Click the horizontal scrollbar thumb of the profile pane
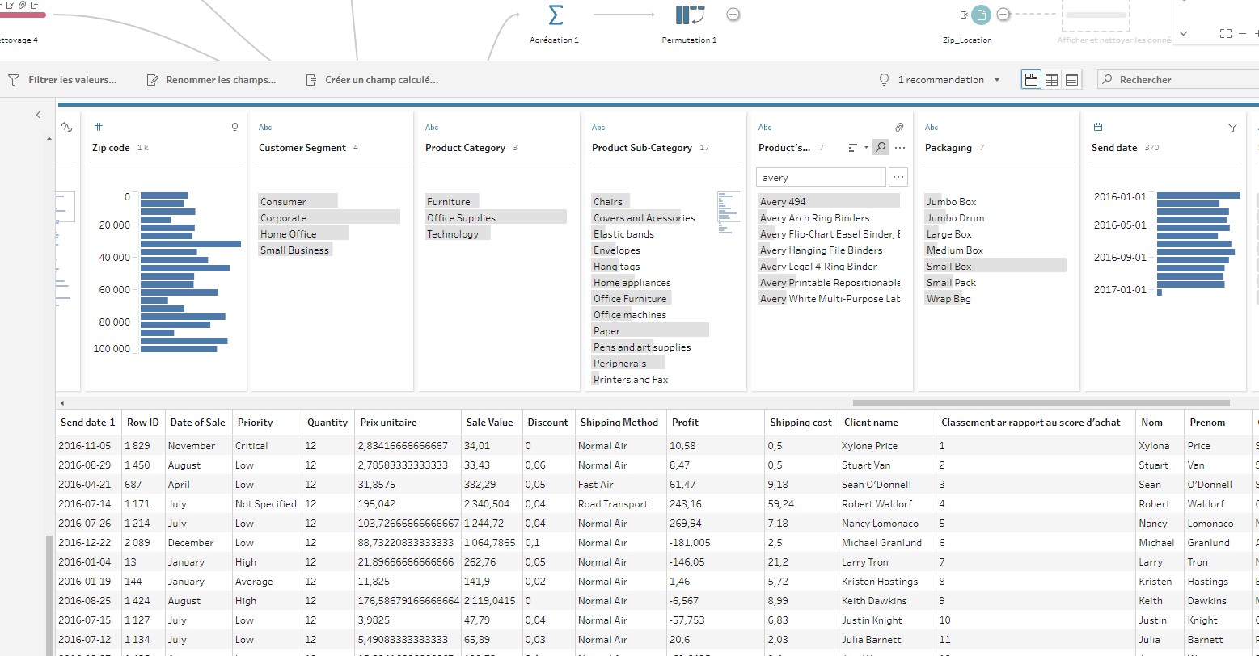The image size is (1259, 656). click(1041, 402)
